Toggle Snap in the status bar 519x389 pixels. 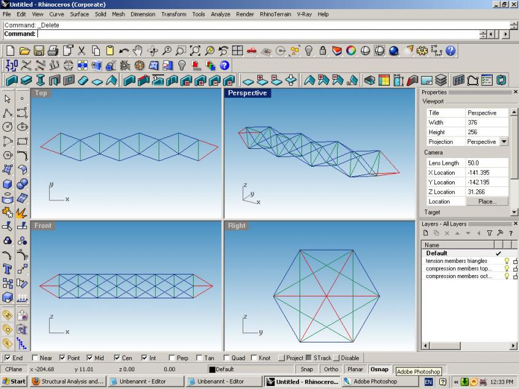(306, 369)
